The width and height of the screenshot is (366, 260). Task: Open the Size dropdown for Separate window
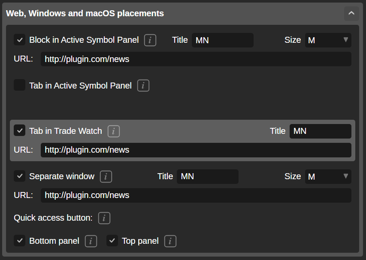(328, 176)
